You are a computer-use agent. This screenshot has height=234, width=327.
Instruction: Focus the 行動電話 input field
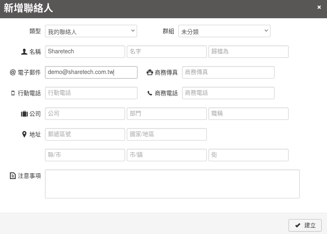(91, 93)
